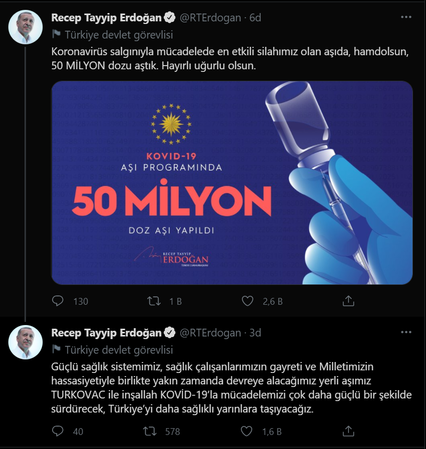
Task: Like the 50 MİLYON vaccine tweet
Action: coord(248,301)
